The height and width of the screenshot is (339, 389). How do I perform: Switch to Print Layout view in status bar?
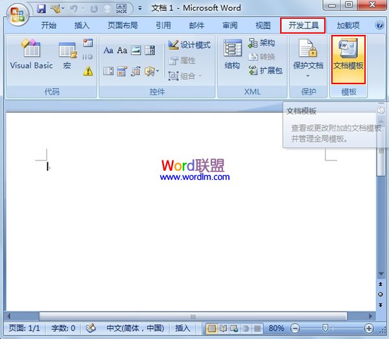[211, 329]
